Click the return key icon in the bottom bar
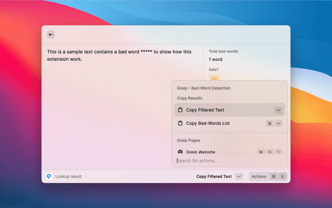The height and width of the screenshot is (208, 332). point(239,176)
